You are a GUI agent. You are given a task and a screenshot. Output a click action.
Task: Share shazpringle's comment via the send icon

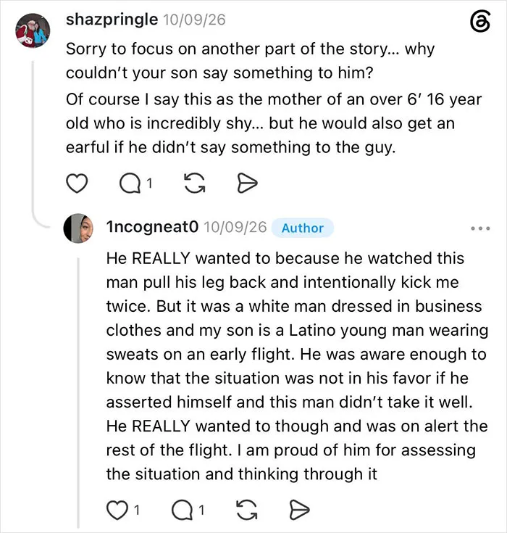(x=247, y=183)
